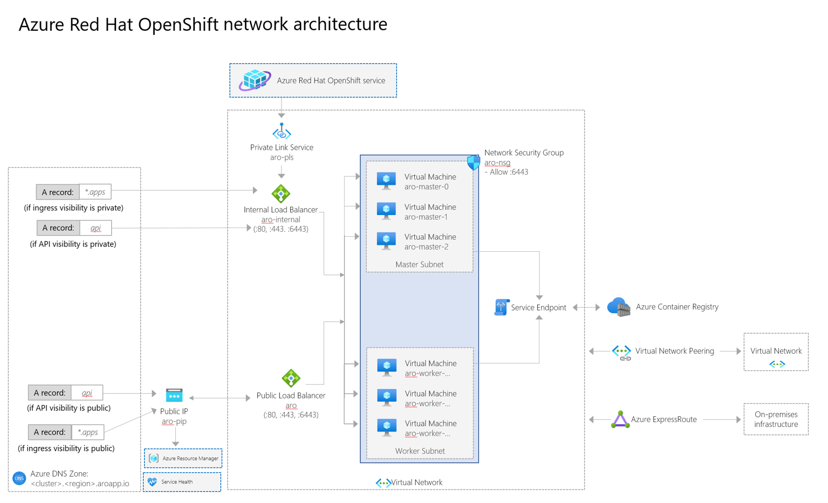The height and width of the screenshot is (503, 828).
Task: Click the Virtual Network Peering icon
Action: tap(621, 351)
